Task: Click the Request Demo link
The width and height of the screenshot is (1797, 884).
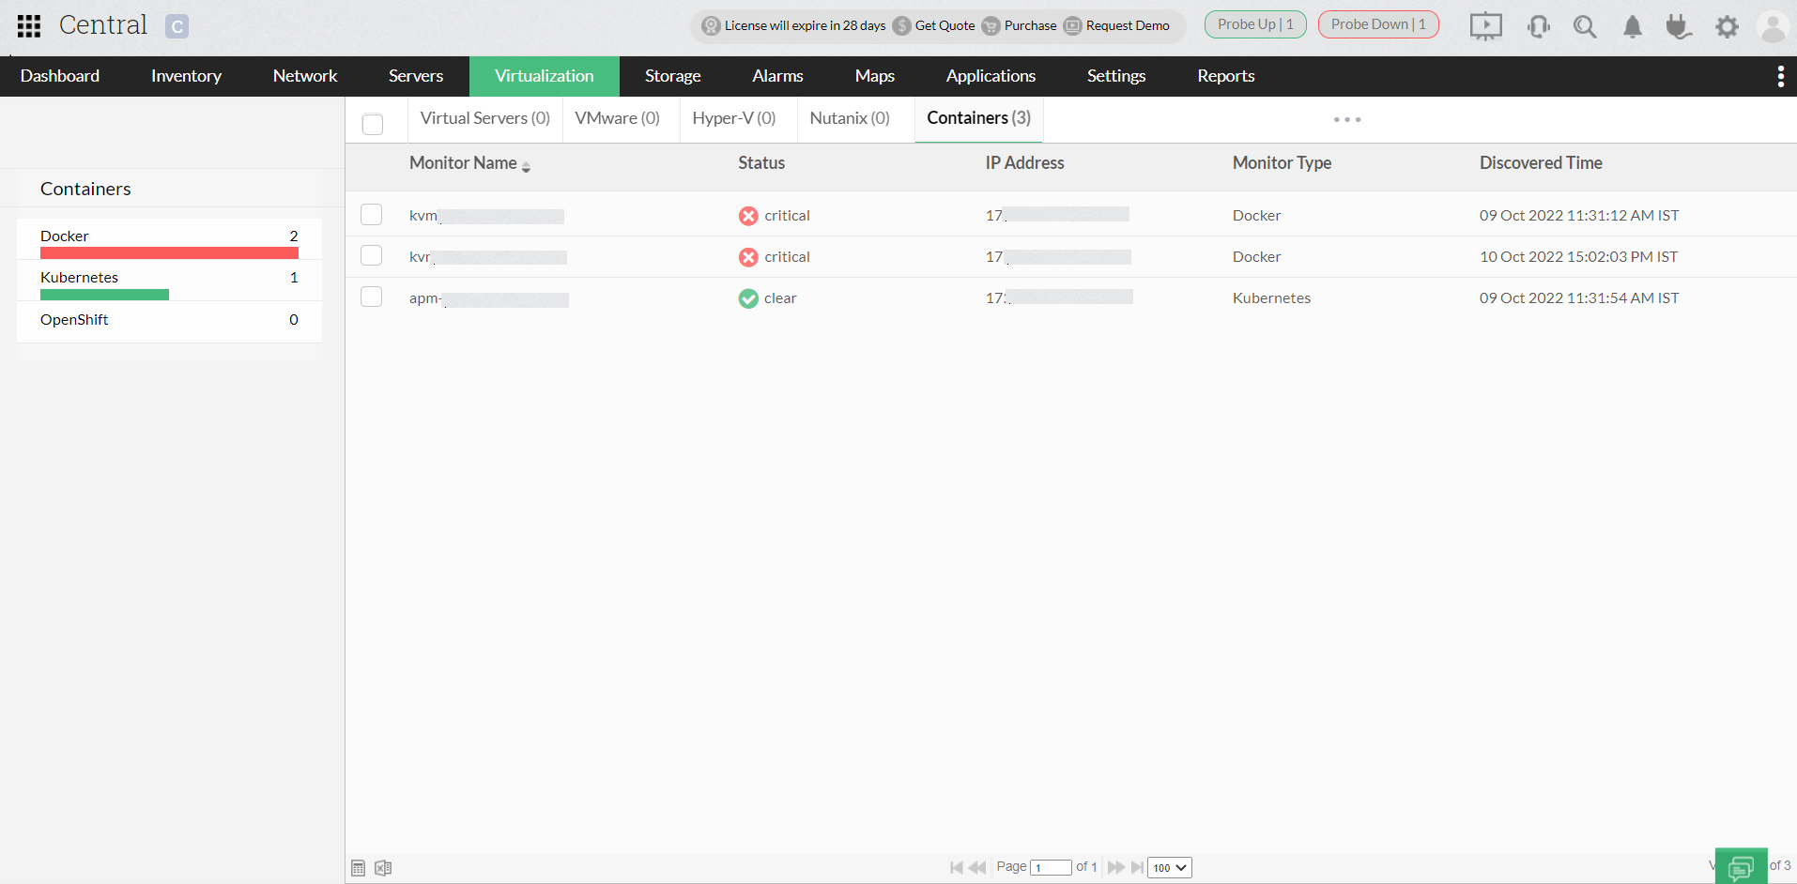Action: (1128, 25)
